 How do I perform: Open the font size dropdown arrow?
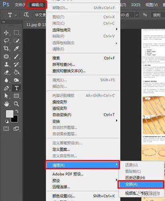[137, 15]
